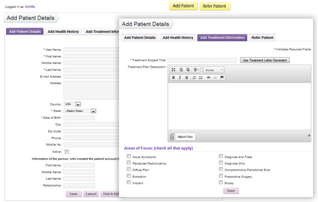Tick the Active patient checkbox
The image size is (318, 202).
pos(67,151)
